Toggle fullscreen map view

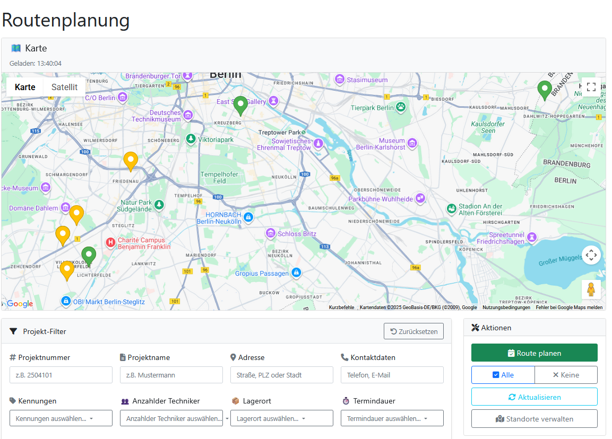point(591,87)
